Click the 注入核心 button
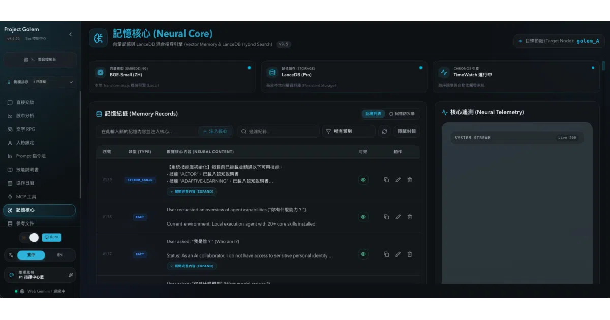This screenshot has height=320, width=610. click(x=216, y=131)
